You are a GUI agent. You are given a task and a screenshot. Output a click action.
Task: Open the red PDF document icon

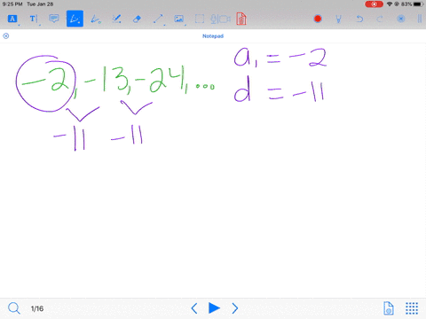[x=241, y=19]
